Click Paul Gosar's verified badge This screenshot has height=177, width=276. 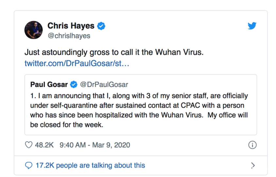pos(74,85)
